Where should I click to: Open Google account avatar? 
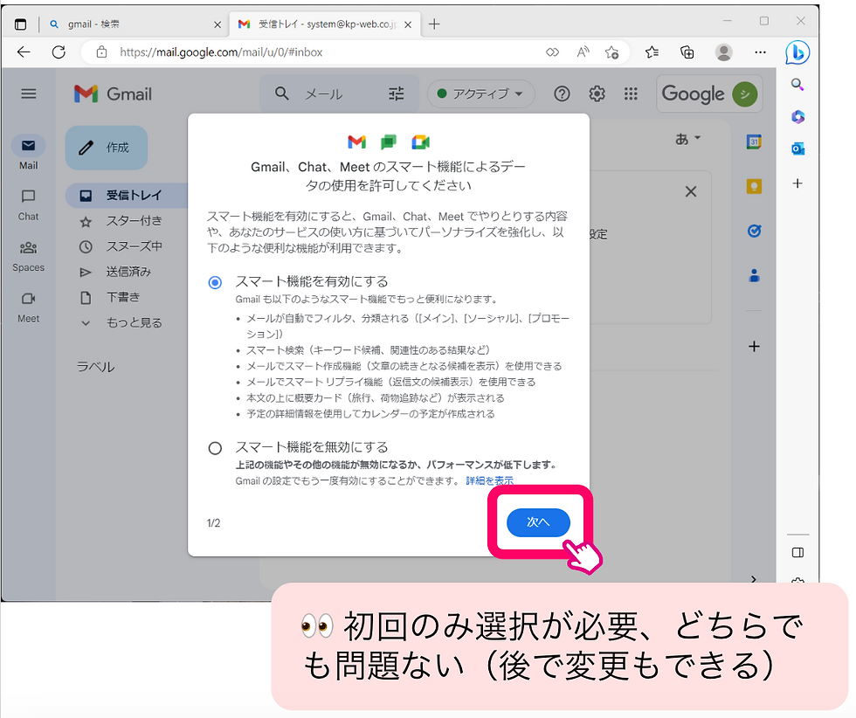744,94
